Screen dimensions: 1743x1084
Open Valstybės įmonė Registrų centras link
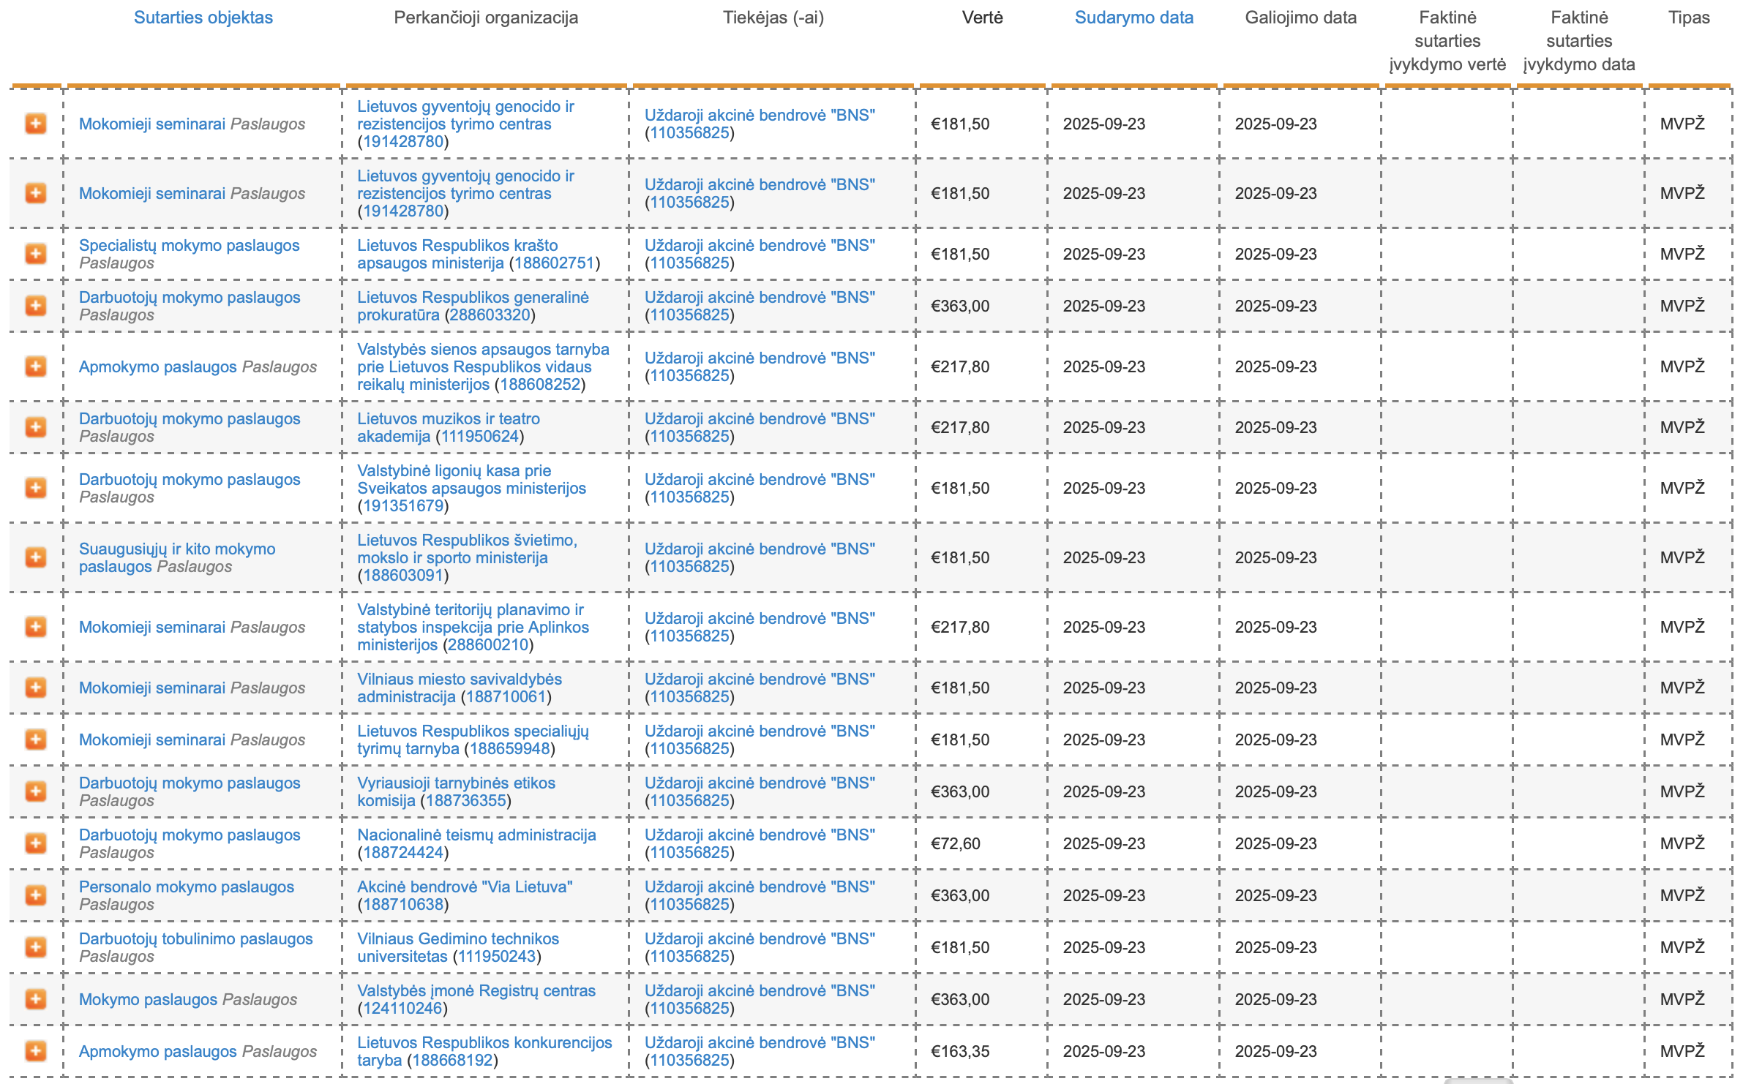click(476, 990)
